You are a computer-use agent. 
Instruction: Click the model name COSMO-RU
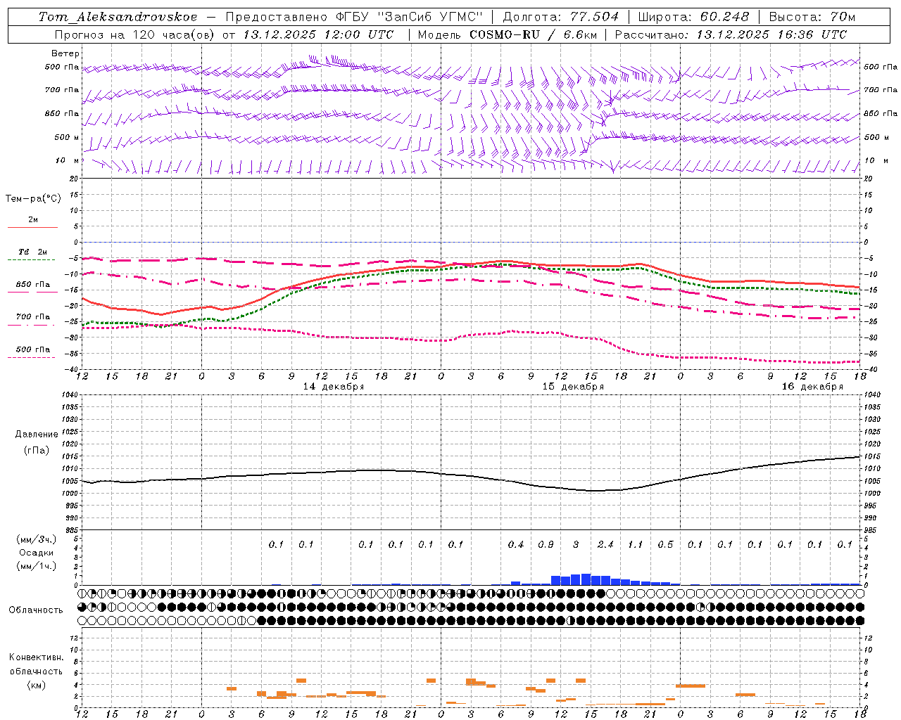(x=504, y=34)
